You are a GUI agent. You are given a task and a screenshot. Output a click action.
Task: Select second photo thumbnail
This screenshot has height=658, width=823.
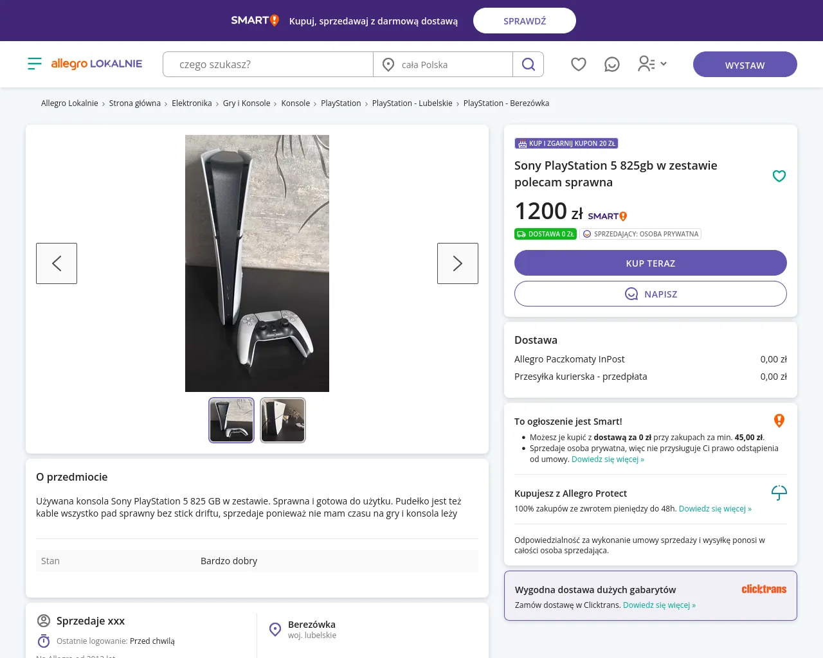283,420
